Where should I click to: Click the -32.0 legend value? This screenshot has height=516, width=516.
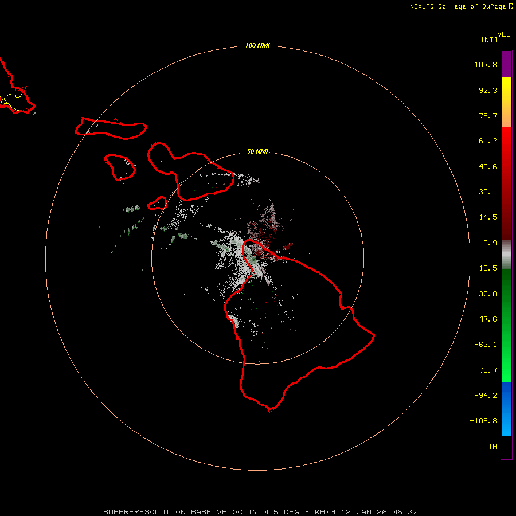click(x=486, y=294)
